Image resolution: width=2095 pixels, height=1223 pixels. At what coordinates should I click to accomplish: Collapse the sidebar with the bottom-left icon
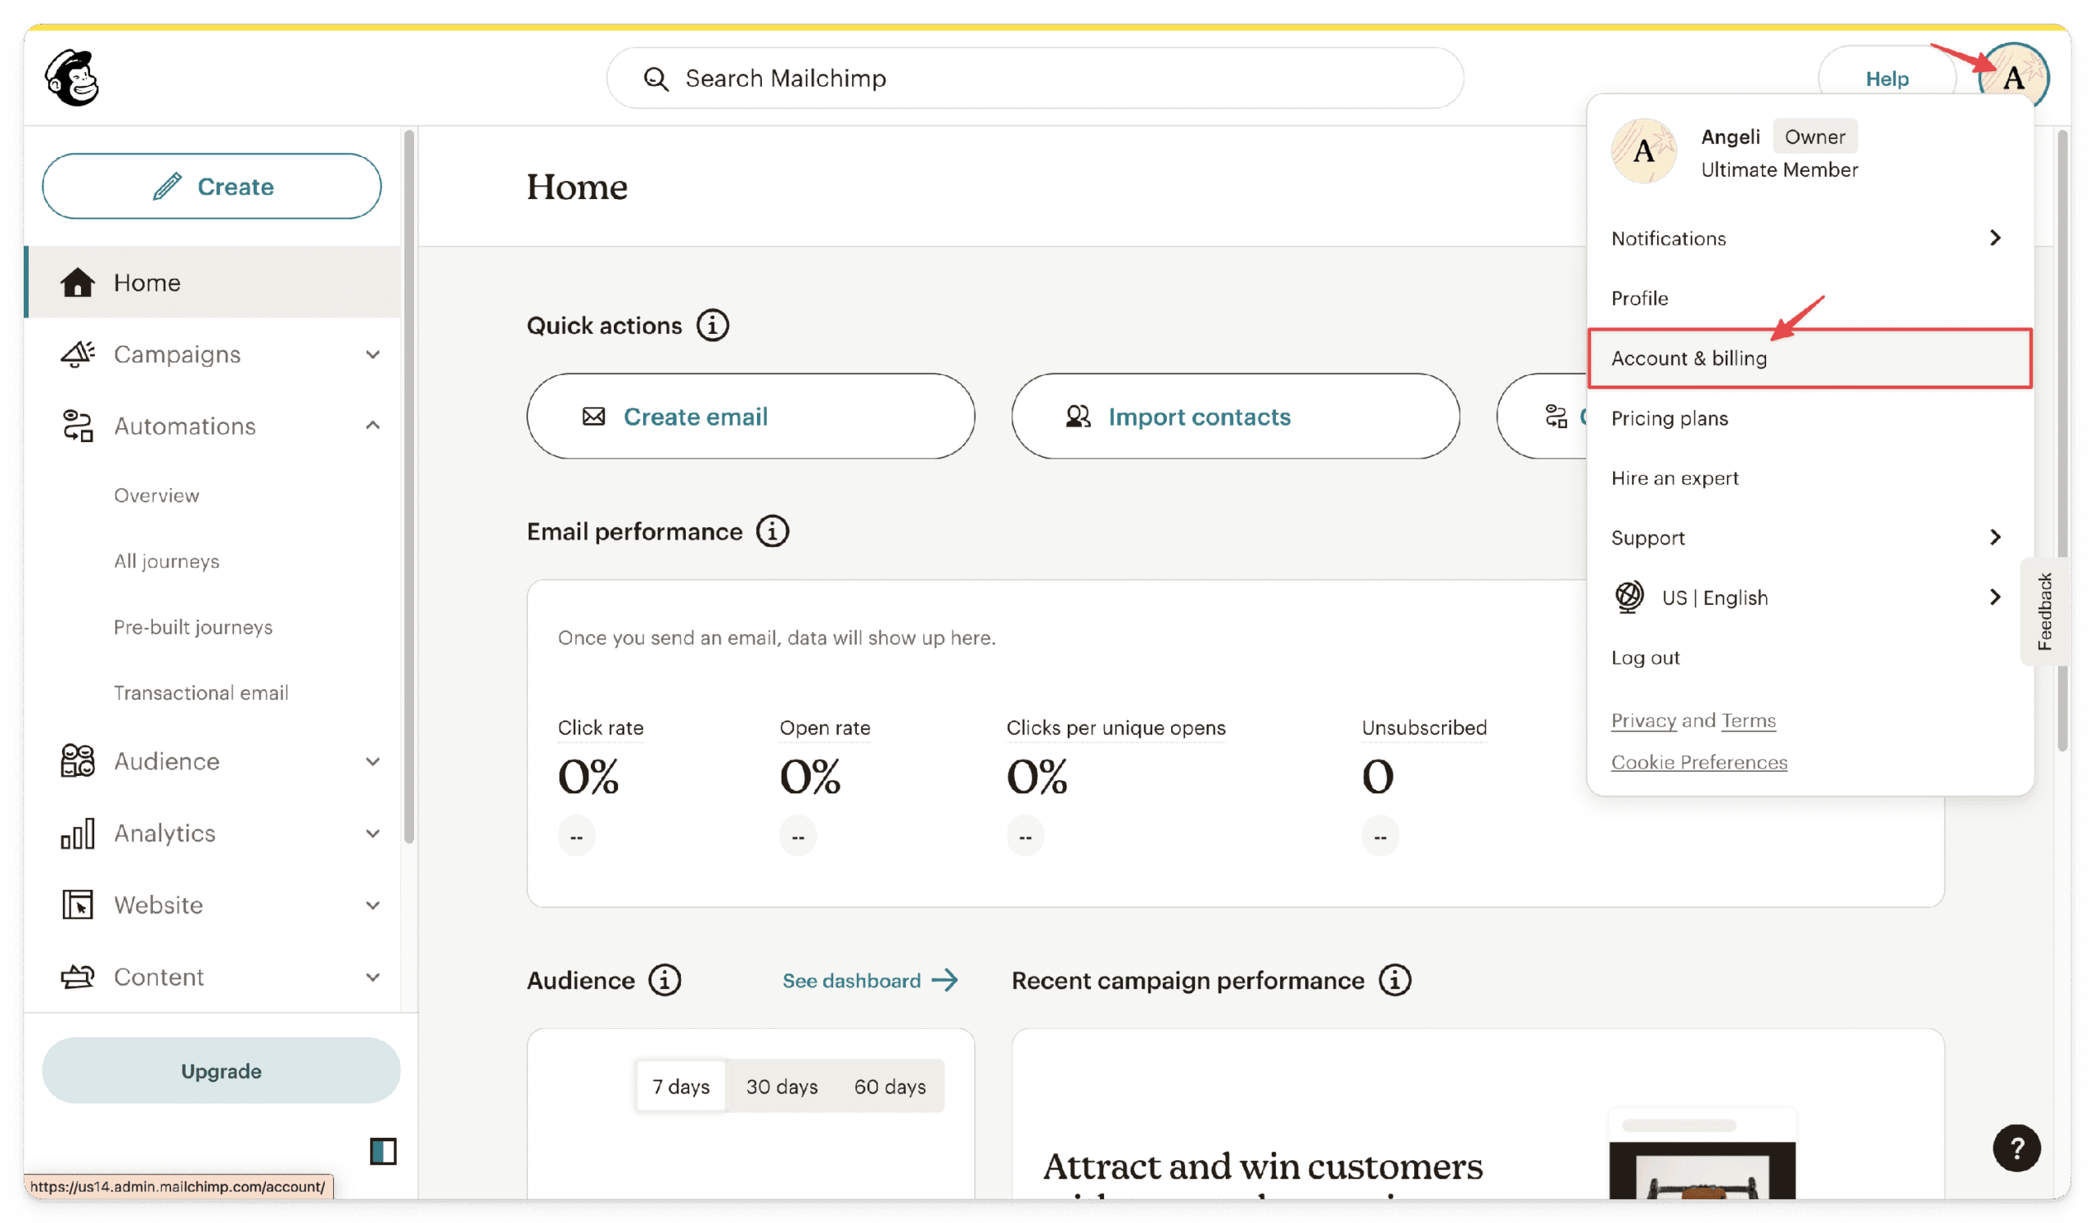point(382,1152)
